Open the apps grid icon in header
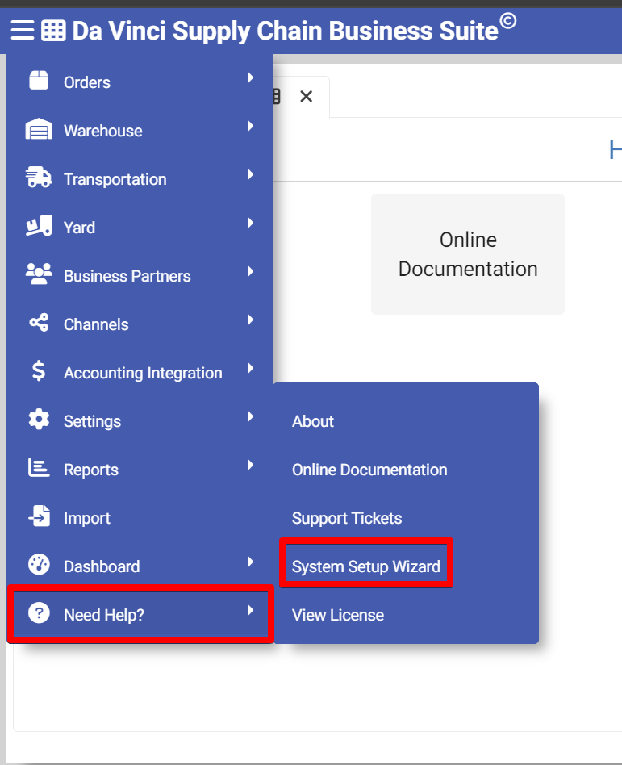 click(x=53, y=30)
